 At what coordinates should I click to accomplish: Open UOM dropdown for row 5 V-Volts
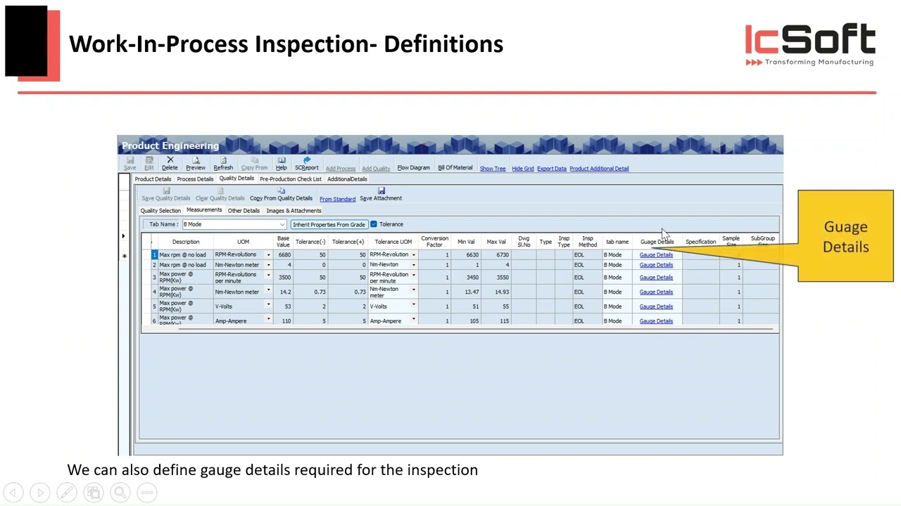coord(268,305)
